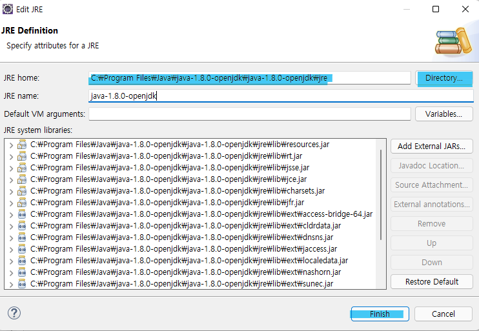
Task: Click into the JRE home field
Action: click(250, 78)
